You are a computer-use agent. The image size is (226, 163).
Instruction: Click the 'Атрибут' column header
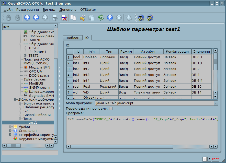click(x=148, y=51)
